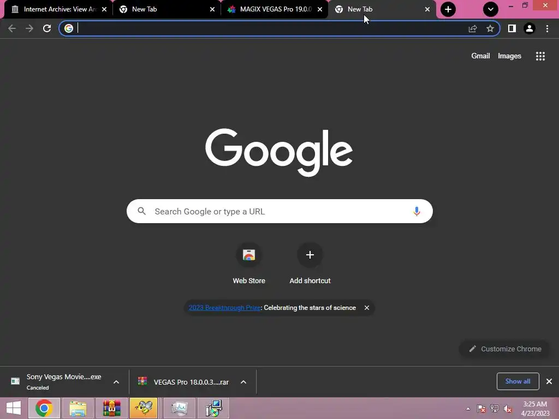The image size is (559, 419).
Task: Show hidden system tray icons
Action: tap(468, 408)
